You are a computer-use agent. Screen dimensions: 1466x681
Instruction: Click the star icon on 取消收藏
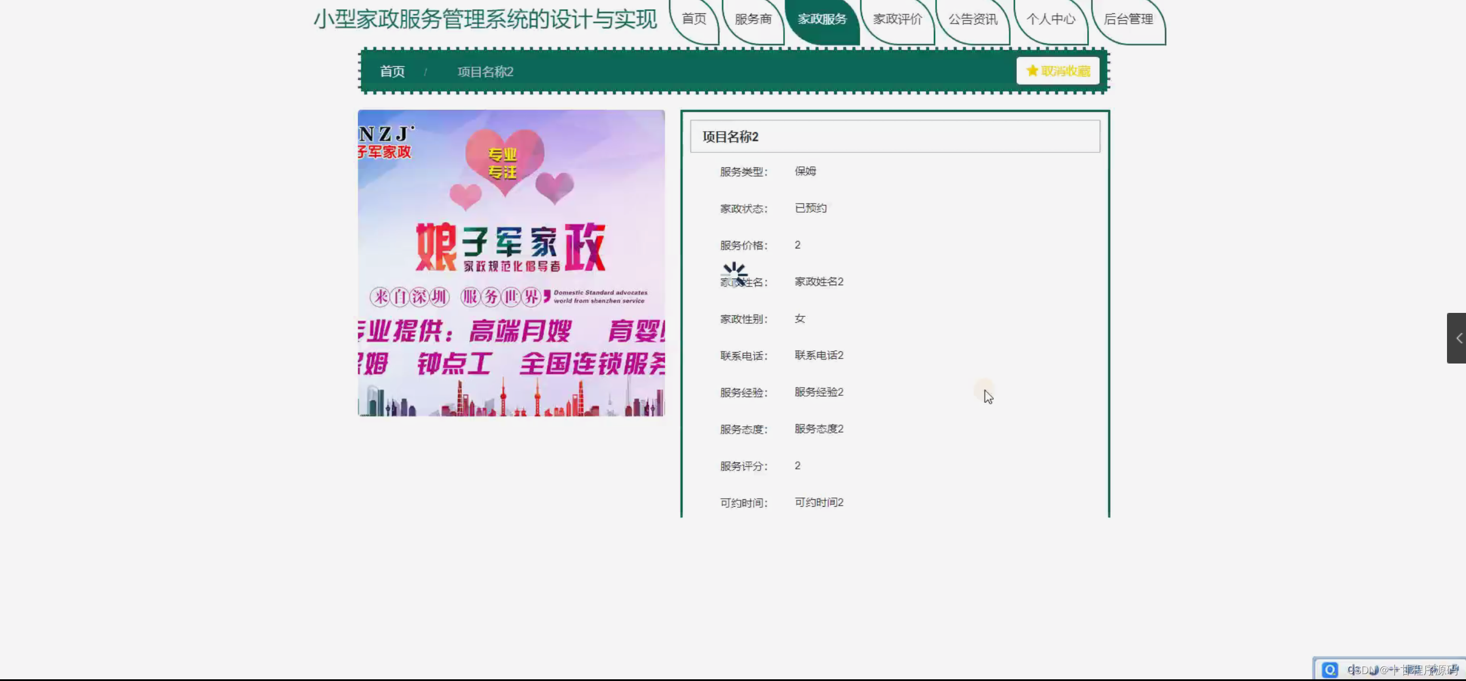[x=1032, y=71]
